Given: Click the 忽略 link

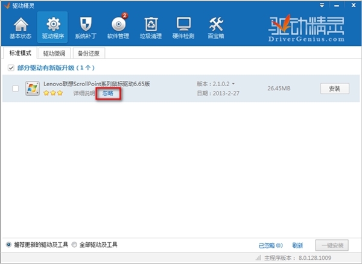Looking at the screenshot, I should [106, 94].
